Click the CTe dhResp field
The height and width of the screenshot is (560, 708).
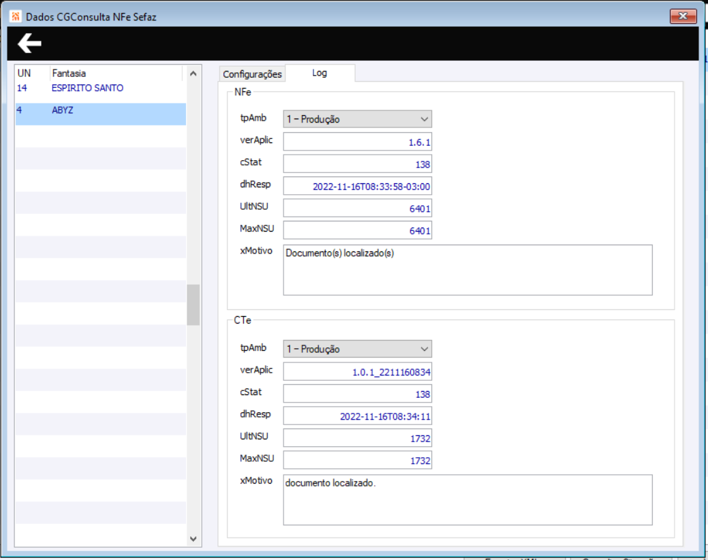click(x=357, y=416)
